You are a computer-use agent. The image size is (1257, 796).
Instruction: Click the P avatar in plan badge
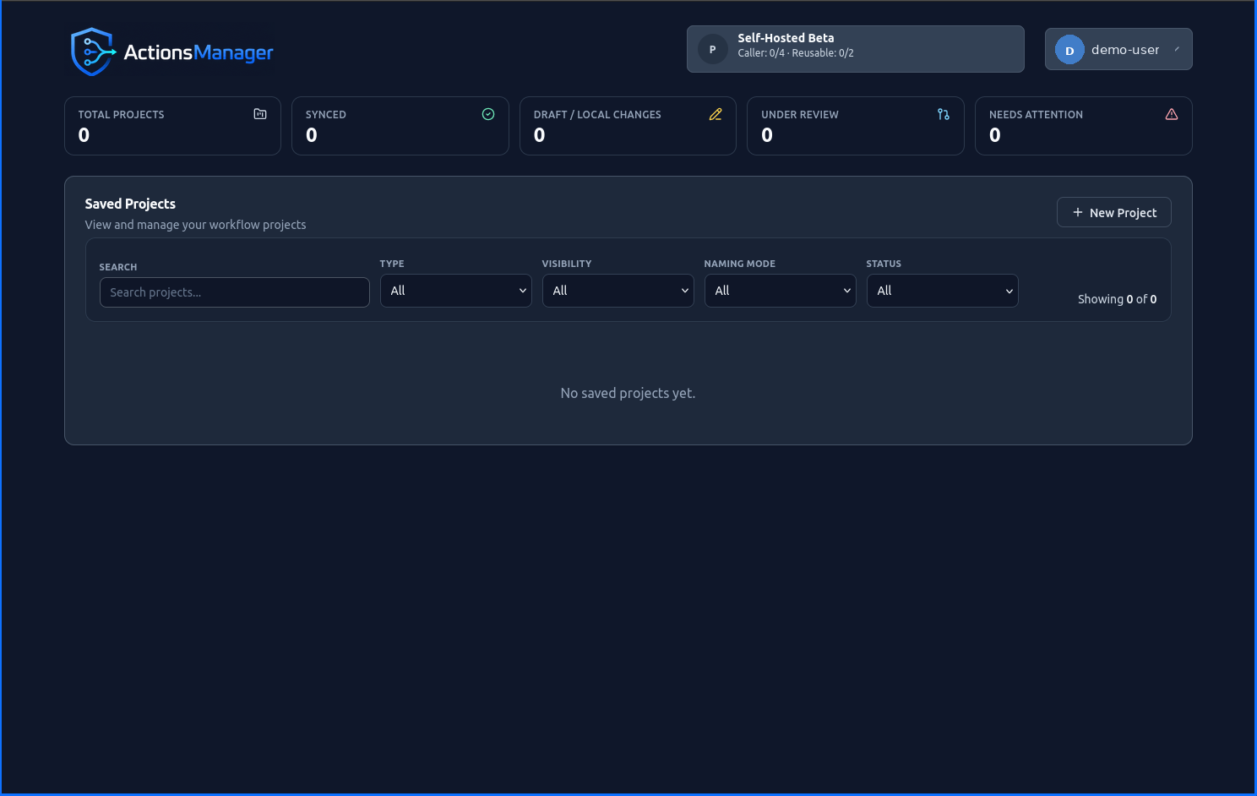click(713, 49)
